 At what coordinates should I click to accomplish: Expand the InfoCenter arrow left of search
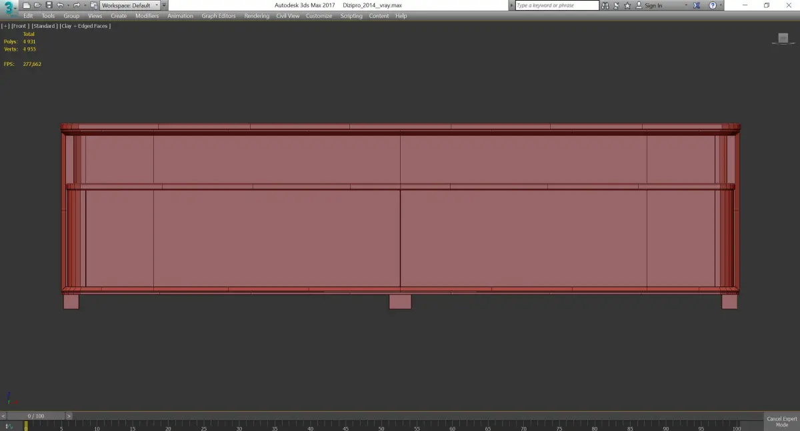point(512,5)
